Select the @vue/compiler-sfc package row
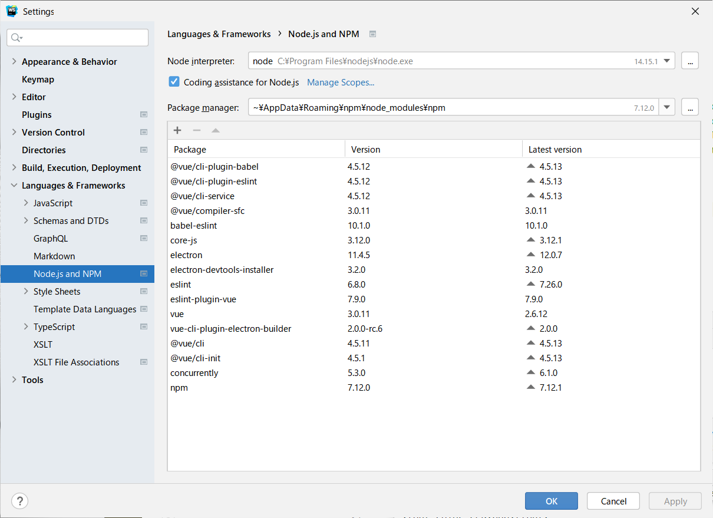This screenshot has height=518, width=713. [x=434, y=210]
